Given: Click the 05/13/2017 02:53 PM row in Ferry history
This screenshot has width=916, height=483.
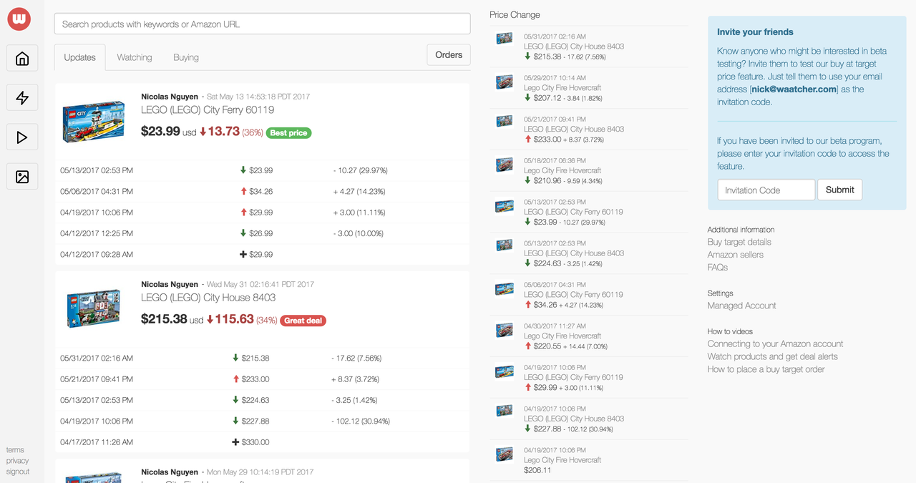Looking at the screenshot, I should [x=262, y=170].
